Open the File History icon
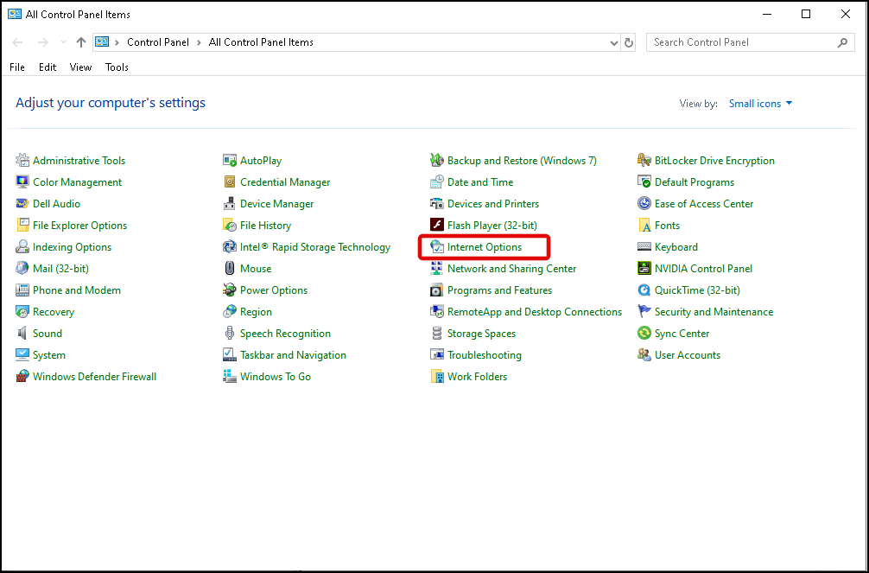869x573 pixels. [x=230, y=226]
